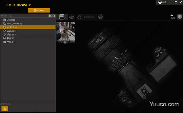Click the eye preview icon

[72, 17]
